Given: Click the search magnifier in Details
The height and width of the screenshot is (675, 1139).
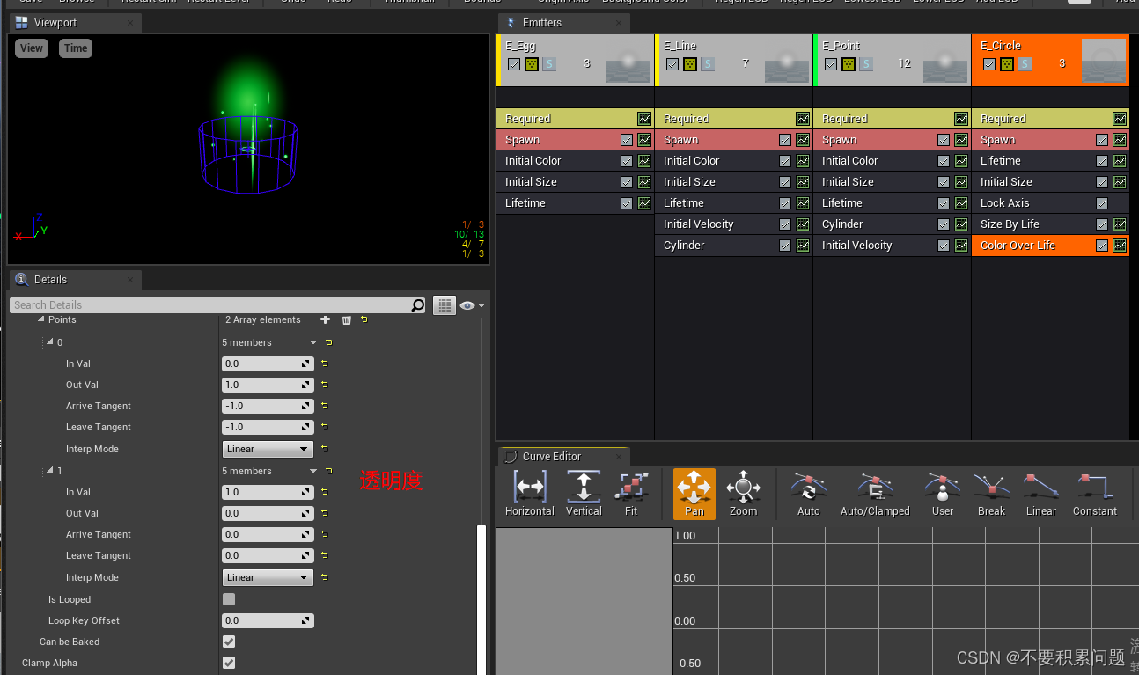Looking at the screenshot, I should pos(418,305).
